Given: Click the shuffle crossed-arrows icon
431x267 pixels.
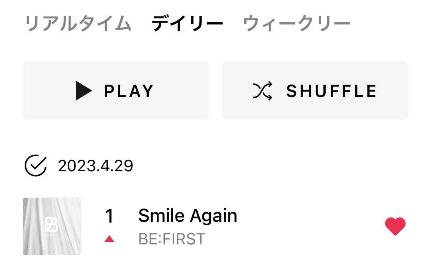Looking at the screenshot, I should [x=262, y=91].
